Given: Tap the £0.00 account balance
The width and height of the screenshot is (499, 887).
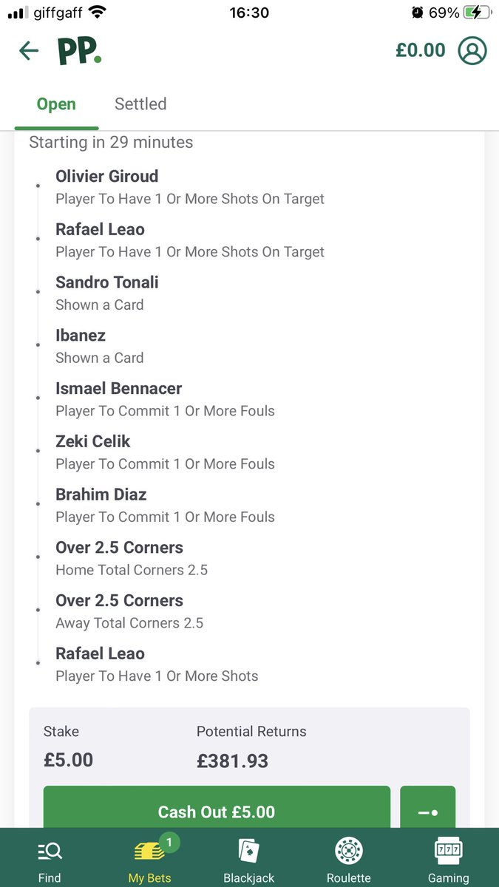Looking at the screenshot, I should coord(421,50).
